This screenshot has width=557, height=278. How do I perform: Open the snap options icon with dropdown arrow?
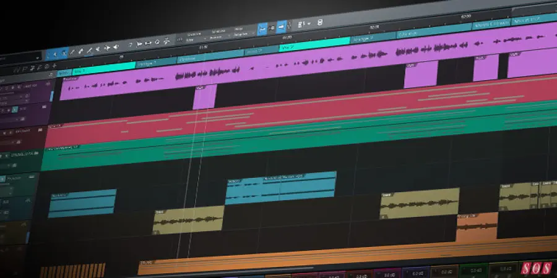304,24
